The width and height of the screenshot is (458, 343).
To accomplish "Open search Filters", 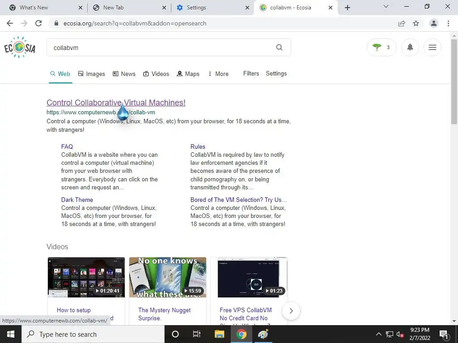I will click(251, 74).
